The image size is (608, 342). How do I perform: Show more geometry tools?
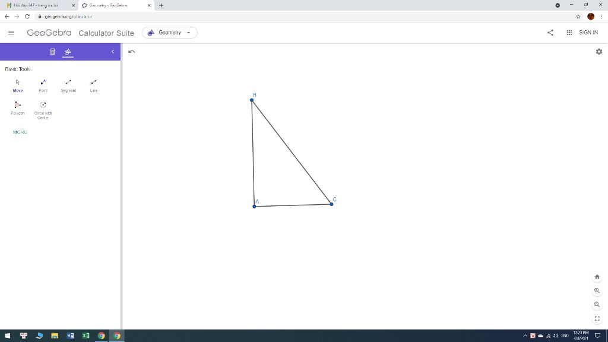coord(20,132)
